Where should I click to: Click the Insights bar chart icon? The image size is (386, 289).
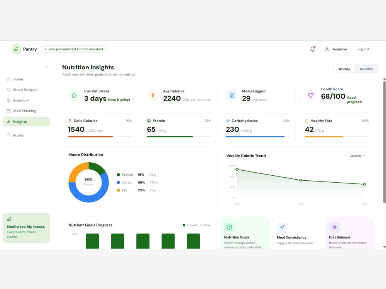click(8, 122)
